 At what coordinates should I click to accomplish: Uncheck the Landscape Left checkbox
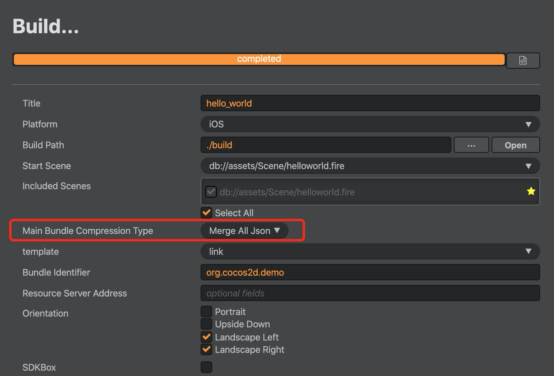[x=207, y=337]
